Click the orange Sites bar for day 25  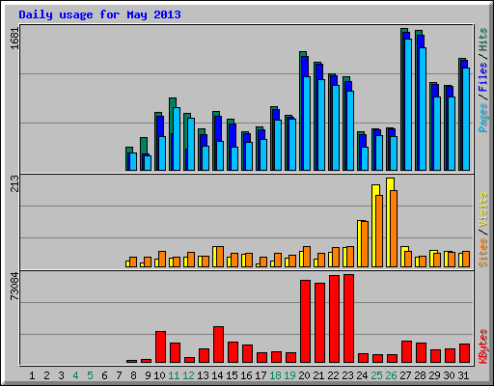coord(379,231)
